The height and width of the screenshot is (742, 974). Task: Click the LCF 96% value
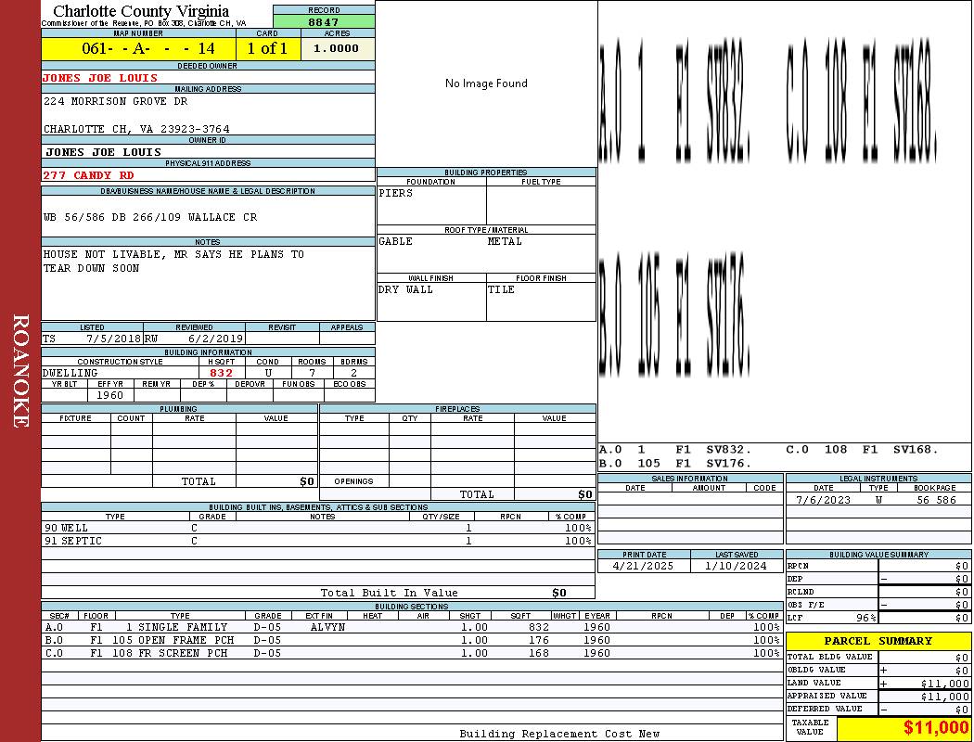click(865, 618)
